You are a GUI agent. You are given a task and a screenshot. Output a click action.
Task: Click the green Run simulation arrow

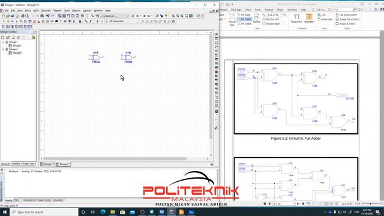click(x=97, y=22)
